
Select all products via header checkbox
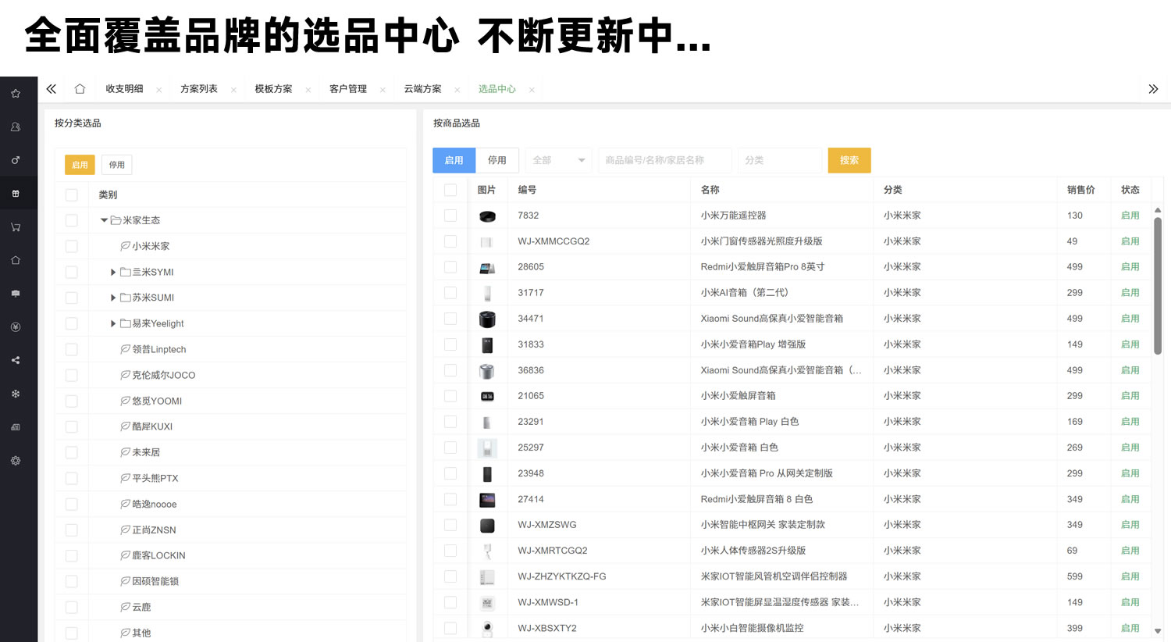point(450,190)
